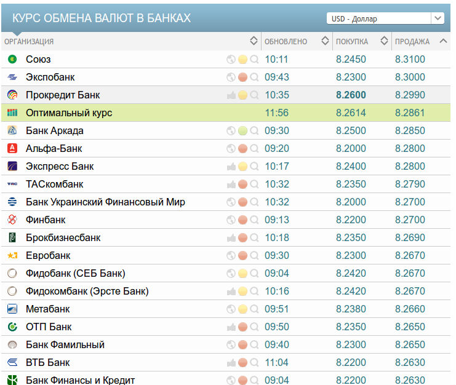Click the Прокредит Банк rainbow logo
This screenshot has height=385, width=456.
coord(12,95)
